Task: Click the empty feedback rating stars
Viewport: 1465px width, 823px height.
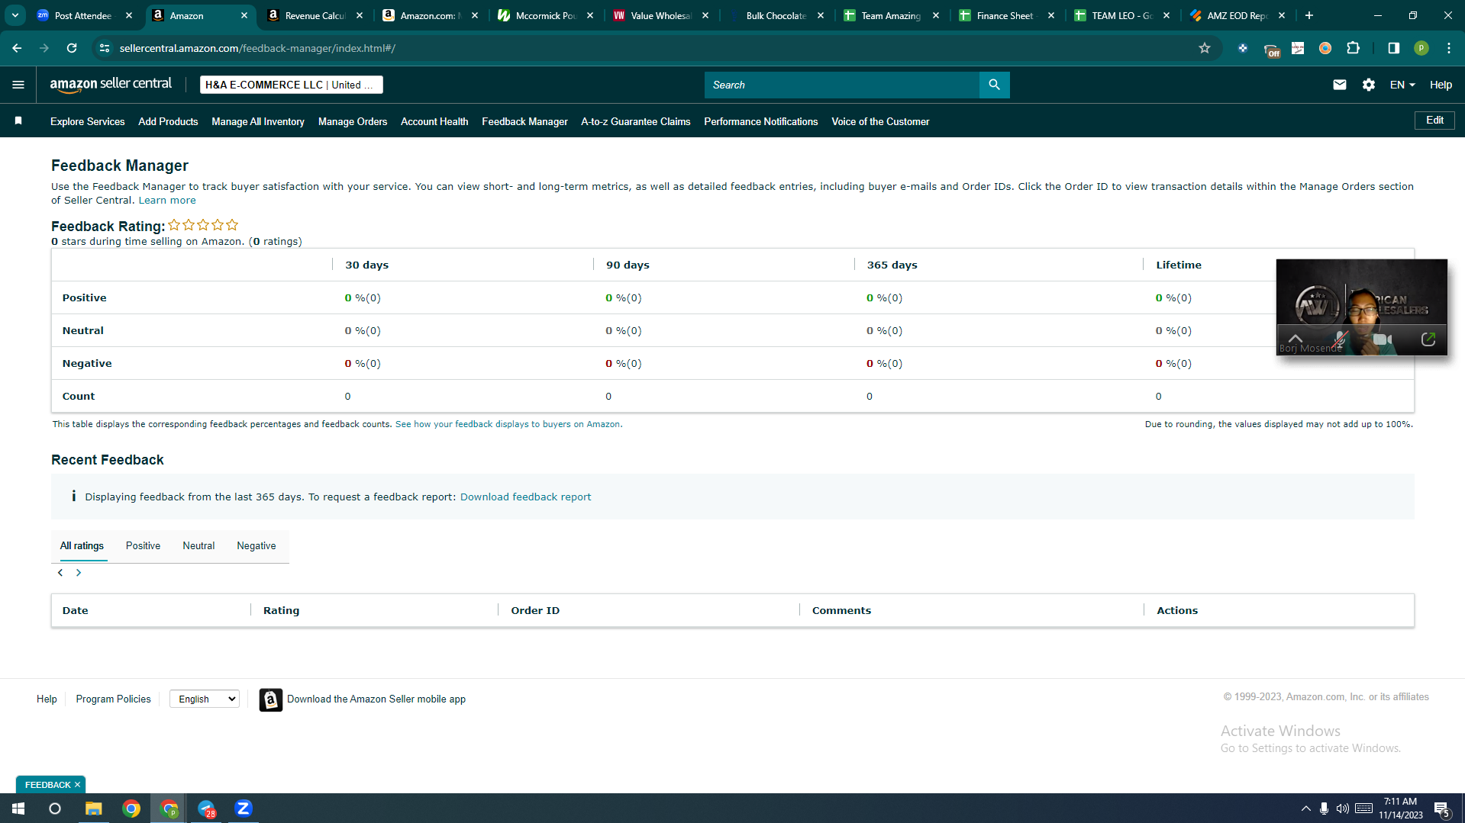Action: pos(203,225)
